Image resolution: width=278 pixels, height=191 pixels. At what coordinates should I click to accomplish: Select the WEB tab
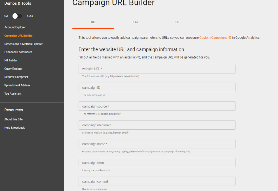pyautogui.click(x=93, y=22)
